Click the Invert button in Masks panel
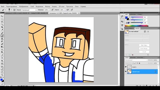Viewport: 160px width, 90px height. point(144,52)
